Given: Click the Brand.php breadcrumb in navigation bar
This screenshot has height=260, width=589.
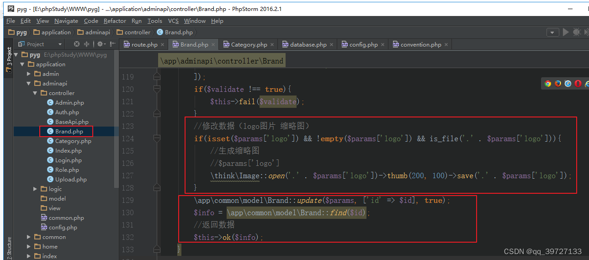Looking at the screenshot, I should point(175,32).
